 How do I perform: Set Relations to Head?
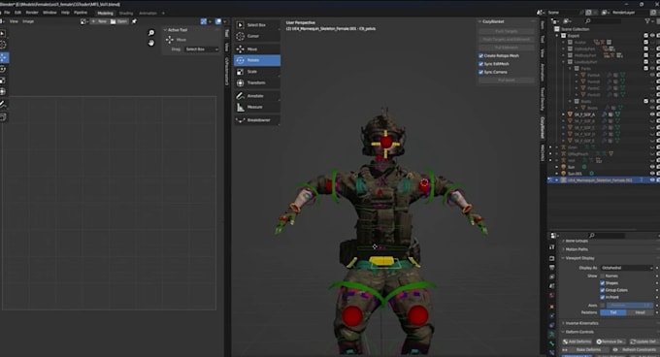point(640,312)
